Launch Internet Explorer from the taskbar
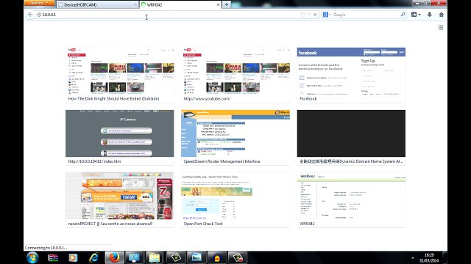This screenshot has width=471, height=264. (x=93, y=257)
